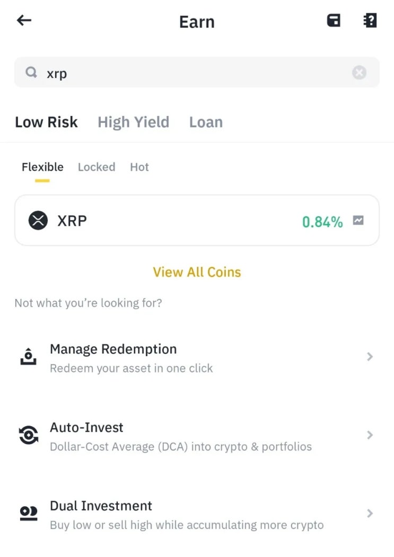Open the XRP rate chart icon
The height and width of the screenshot is (557, 394).
[x=358, y=220]
